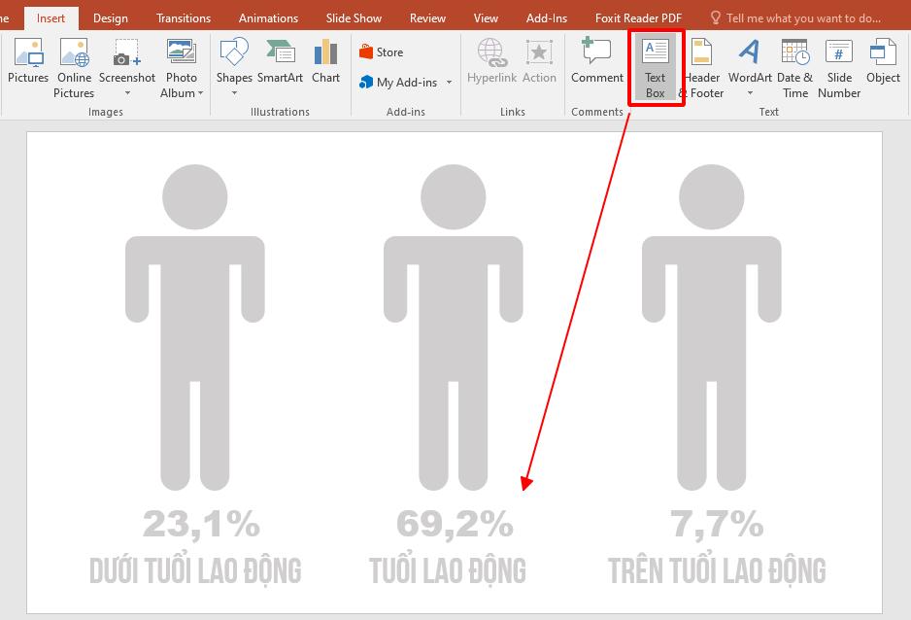Screen dimensions: 911x620
Task: Open Header & Footer
Action: tap(702, 69)
